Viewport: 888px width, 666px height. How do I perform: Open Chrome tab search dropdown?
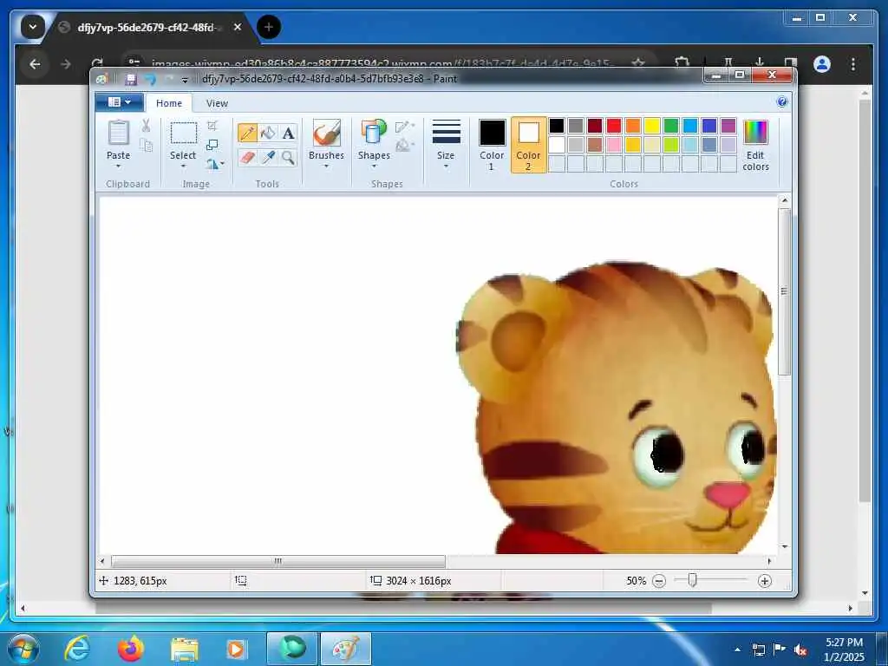pos(33,27)
